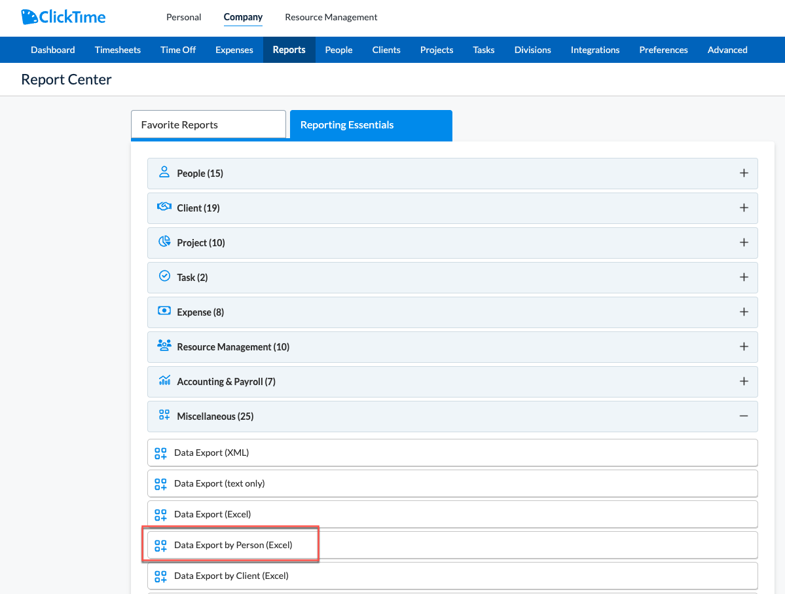Click the People (15) category label
785x594 pixels.
200,174
